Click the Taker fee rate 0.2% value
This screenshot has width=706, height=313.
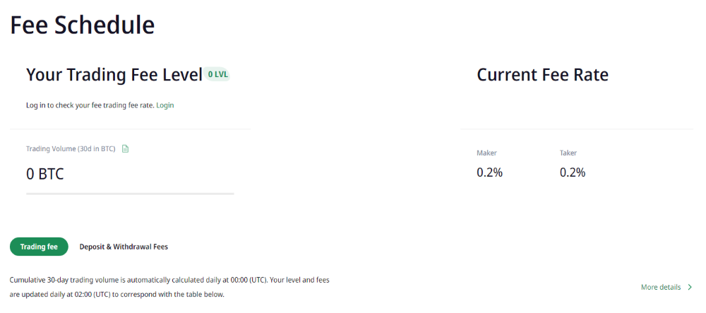tap(573, 172)
